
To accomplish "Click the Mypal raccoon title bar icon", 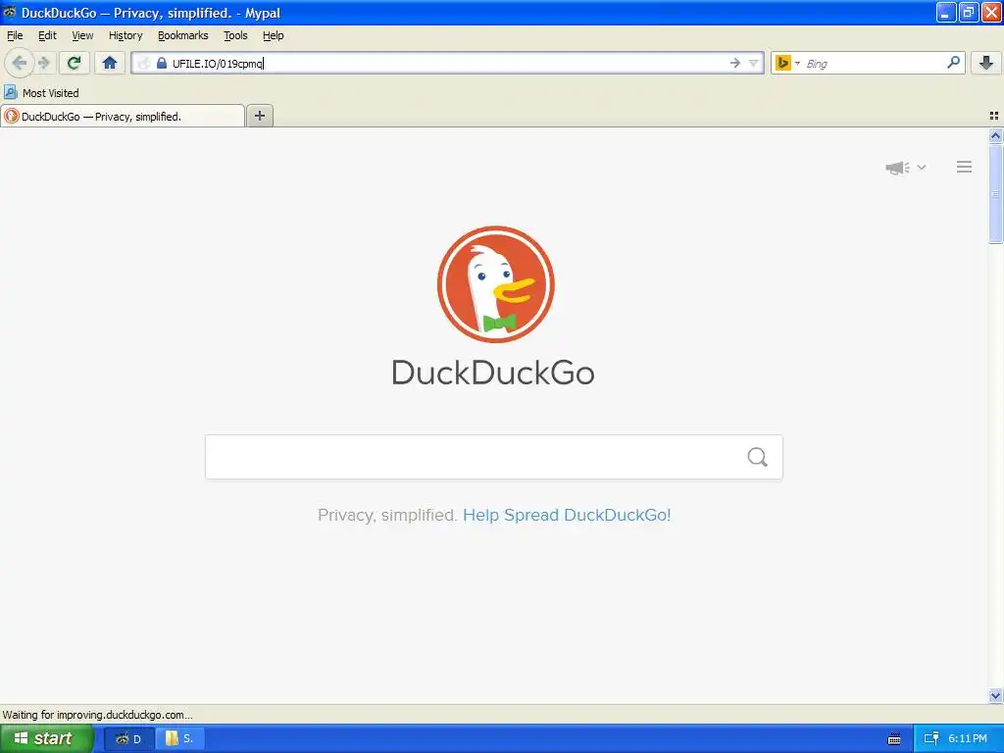I will tap(10, 12).
